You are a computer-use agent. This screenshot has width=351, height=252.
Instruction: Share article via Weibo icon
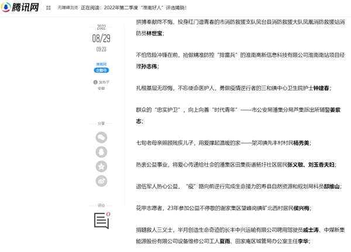point(101,181)
